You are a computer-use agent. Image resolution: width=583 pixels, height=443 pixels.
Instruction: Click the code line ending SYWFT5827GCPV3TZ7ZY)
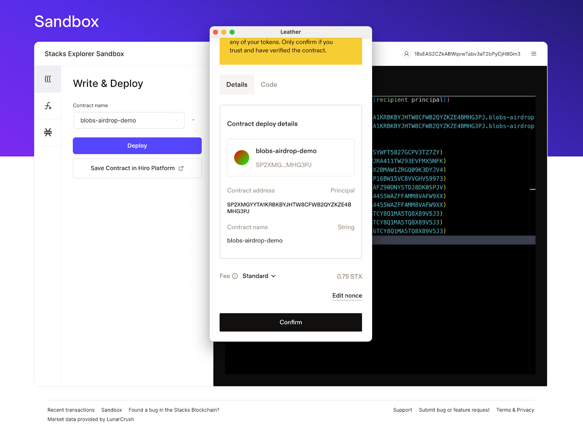pyautogui.click(x=407, y=152)
